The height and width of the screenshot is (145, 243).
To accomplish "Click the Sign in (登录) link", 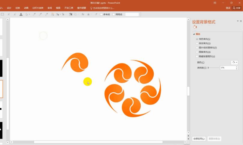I will point(228,8).
